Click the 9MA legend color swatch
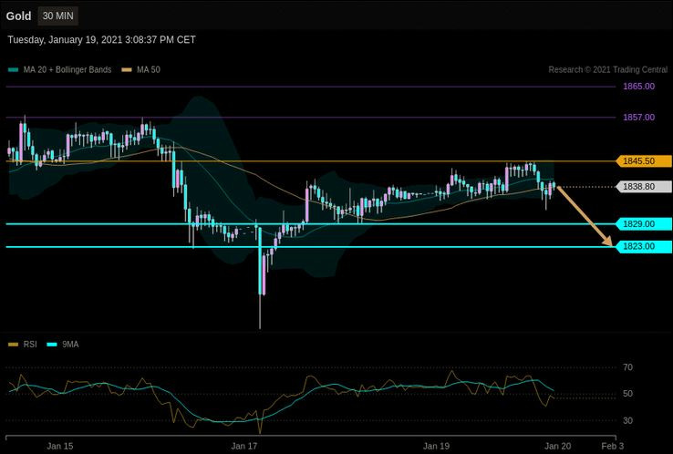Viewport: 673px width, 454px height. [52, 345]
